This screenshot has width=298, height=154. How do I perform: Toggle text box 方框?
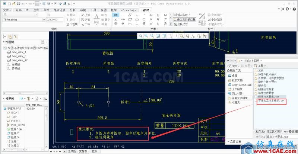tap(86, 20)
